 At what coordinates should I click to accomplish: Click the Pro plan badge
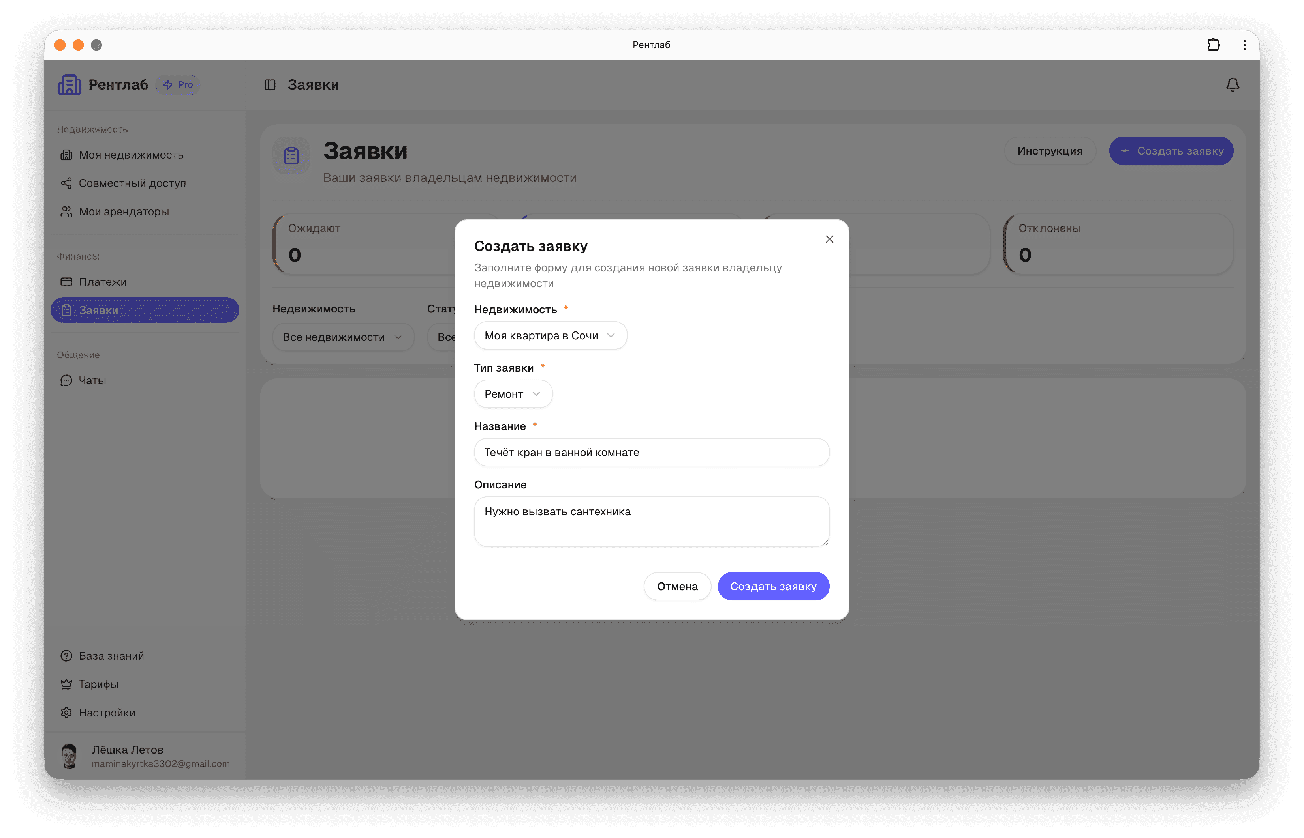tap(178, 85)
